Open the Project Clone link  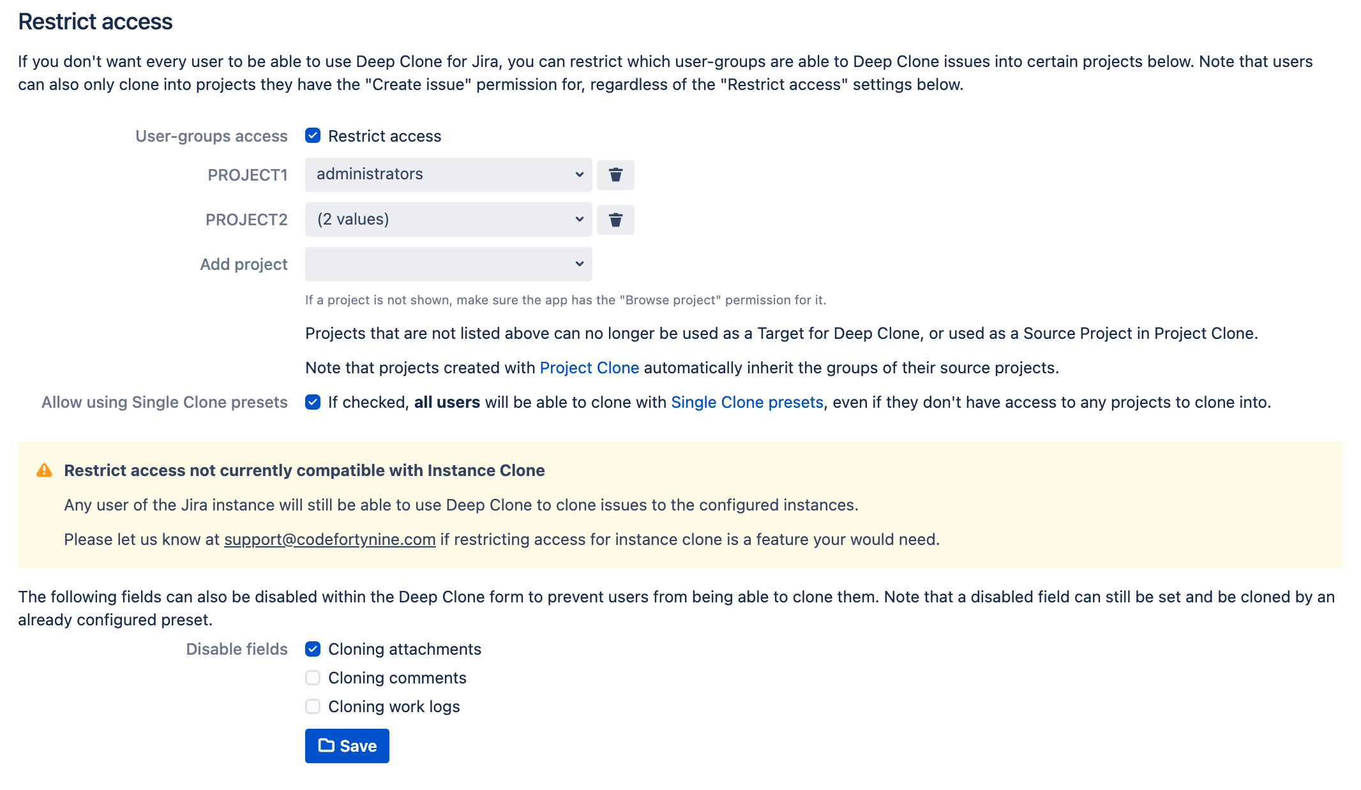[589, 368]
